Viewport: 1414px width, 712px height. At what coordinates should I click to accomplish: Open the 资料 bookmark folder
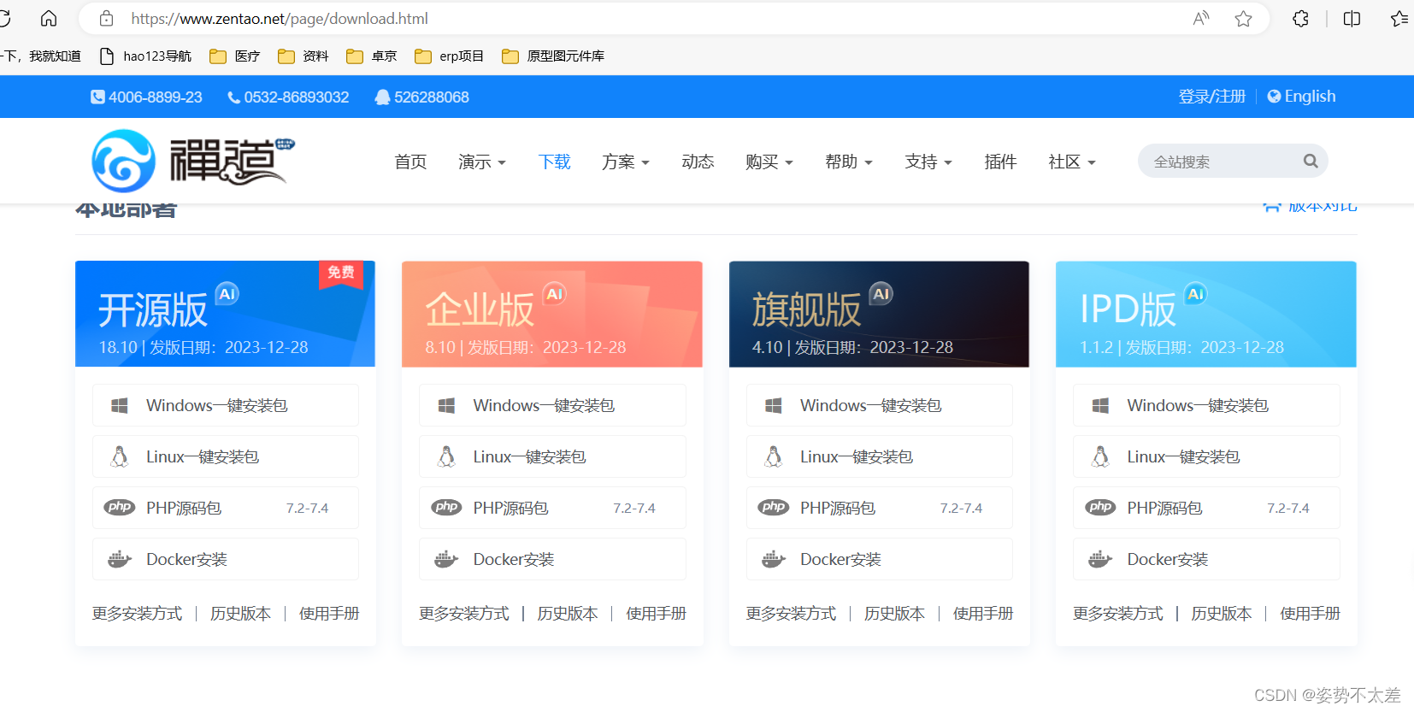[303, 56]
